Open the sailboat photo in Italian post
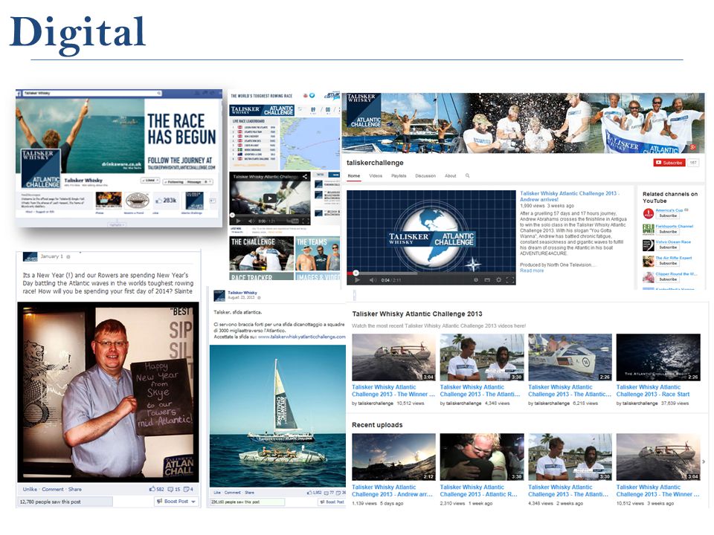This screenshot has height=535, width=714. tap(277, 416)
